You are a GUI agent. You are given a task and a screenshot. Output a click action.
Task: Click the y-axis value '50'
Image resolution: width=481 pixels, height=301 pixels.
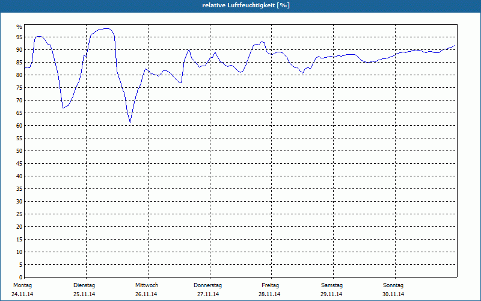[x=19, y=151]
